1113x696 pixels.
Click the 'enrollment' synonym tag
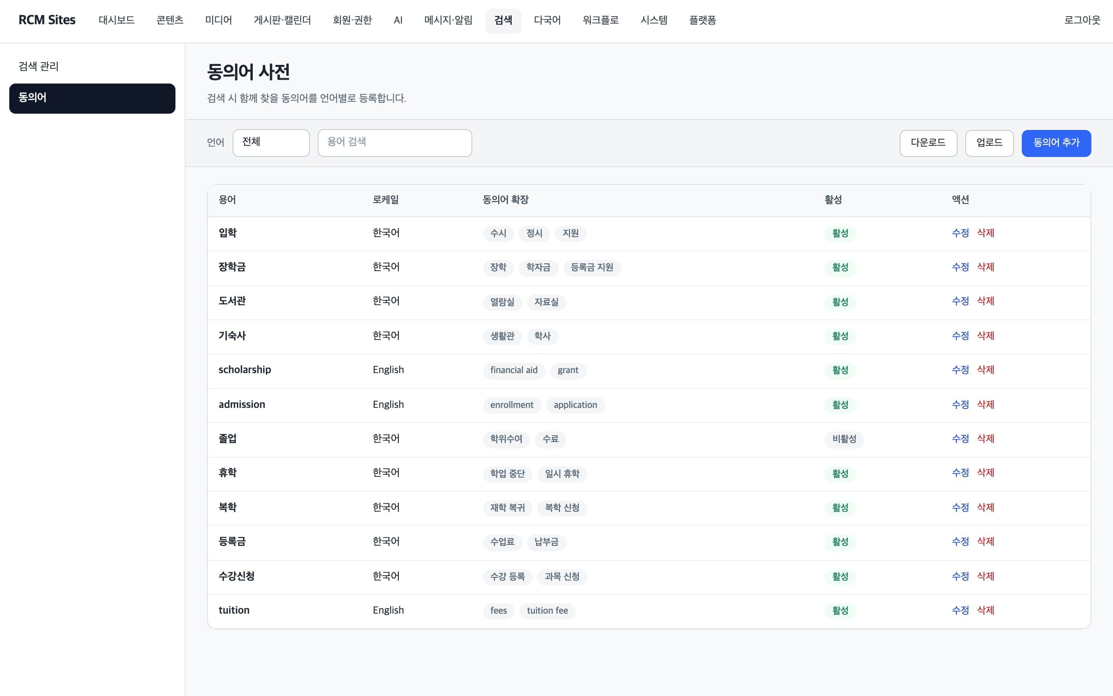[x=512, y=405]
